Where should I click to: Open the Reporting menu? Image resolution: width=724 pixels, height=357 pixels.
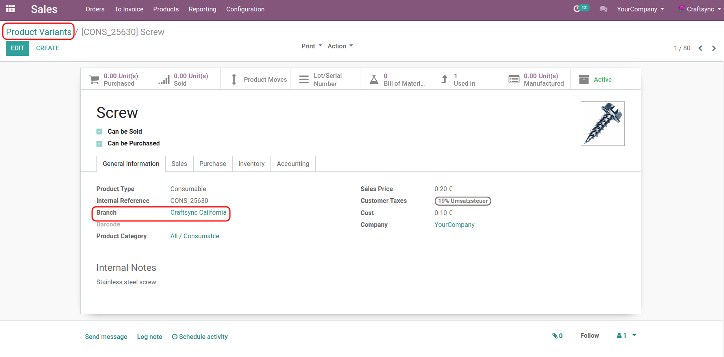point(202,9)
